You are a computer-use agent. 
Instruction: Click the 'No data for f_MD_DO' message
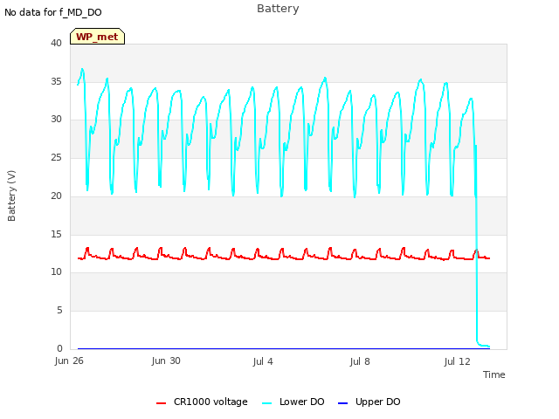click(53, 12)
